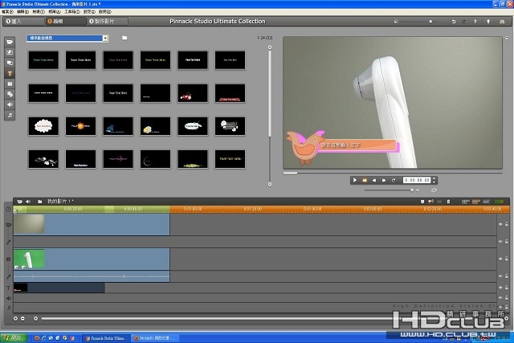The image size is (514, 343).
Task: Open the audio toolbox speaker icon
Action: click(x=28, y=202)
